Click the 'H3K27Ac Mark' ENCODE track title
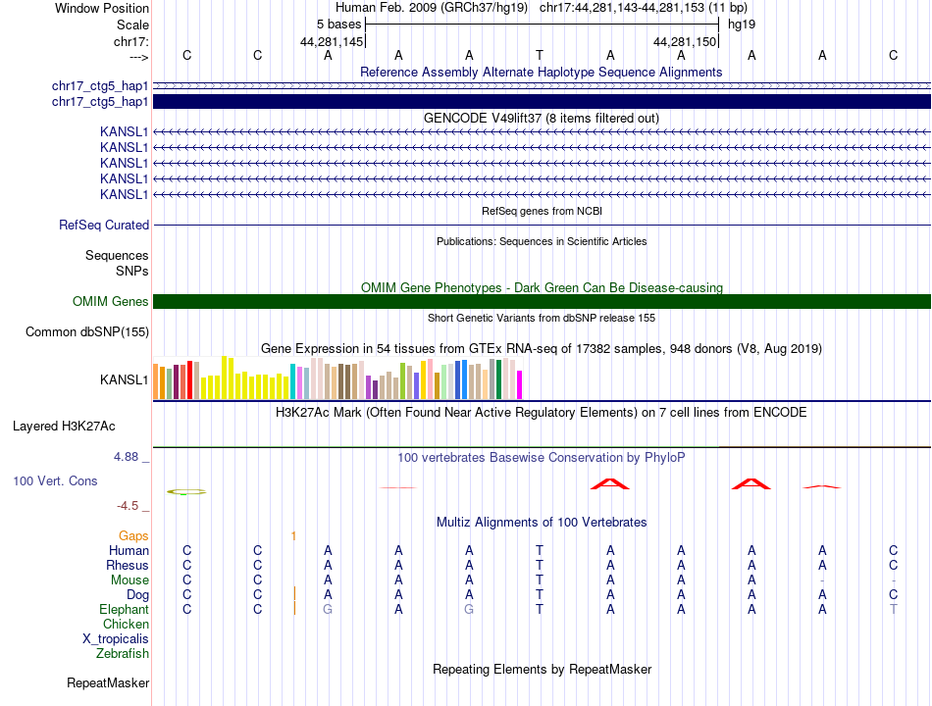Image resolution: width=932 pixels, height=706 pixels. 542,413
